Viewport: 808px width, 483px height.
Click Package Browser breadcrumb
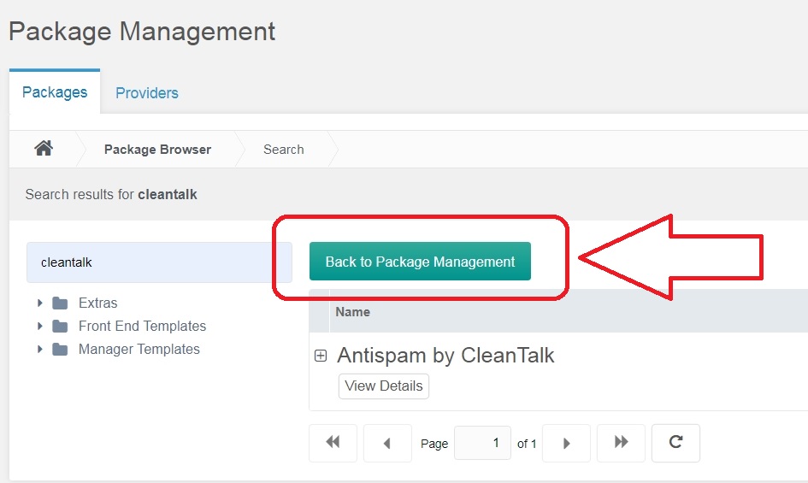click(x=157, y=150)
